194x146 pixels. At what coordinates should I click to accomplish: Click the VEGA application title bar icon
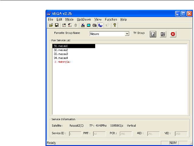[x=49, y=13]
